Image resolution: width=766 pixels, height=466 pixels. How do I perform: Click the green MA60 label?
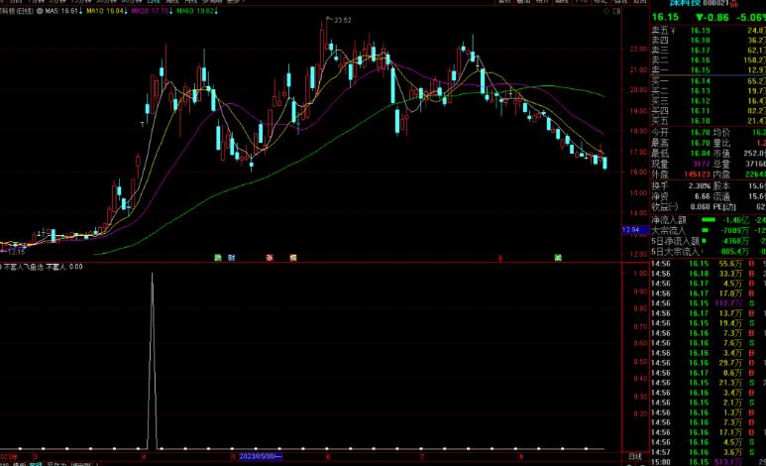coord(195,11)
